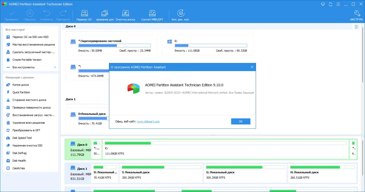
Task: Open Мастер восстановления раздела
Action: coord(30,45)
